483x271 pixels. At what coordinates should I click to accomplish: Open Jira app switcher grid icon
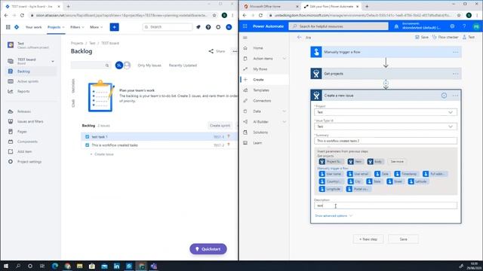pos(8,27)
